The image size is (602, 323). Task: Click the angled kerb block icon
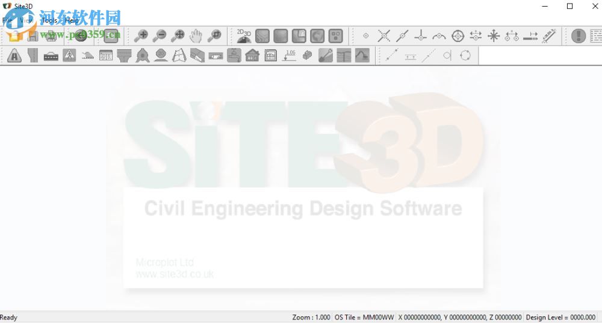197,55
